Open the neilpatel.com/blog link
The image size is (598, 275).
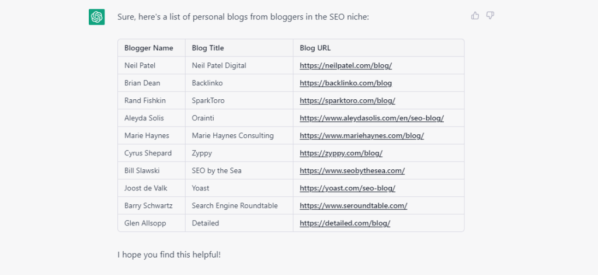click(x=346, y=65)
